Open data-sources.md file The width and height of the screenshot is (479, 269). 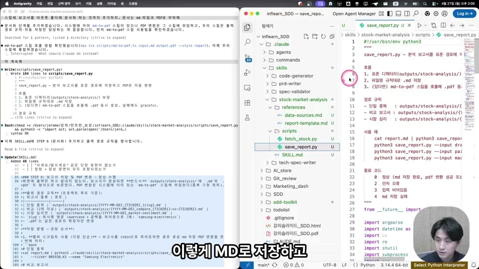(x=303, y=115)
